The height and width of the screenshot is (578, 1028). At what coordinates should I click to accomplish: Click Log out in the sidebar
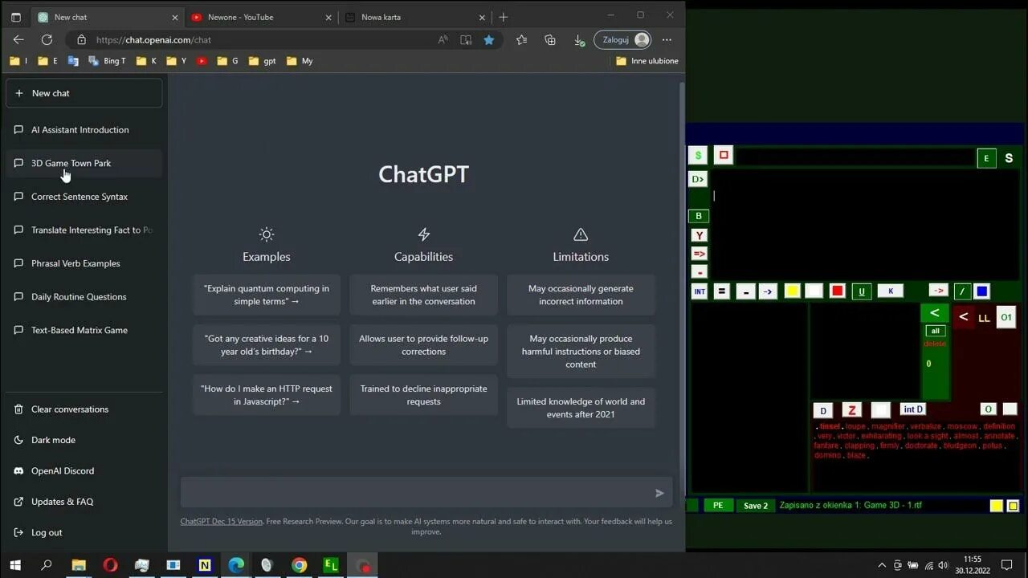tap(84, 532)
